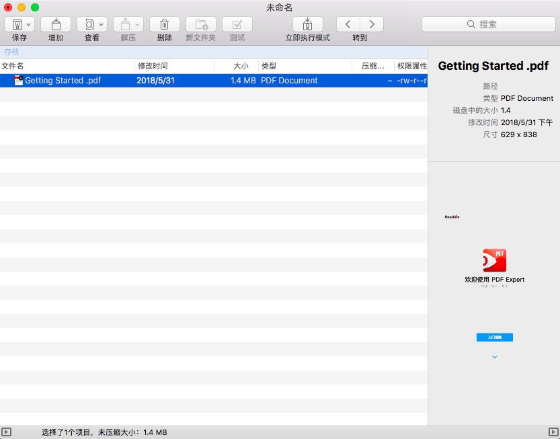This screenshot has width=560, height=439.
Task: Sort by the 文件名 column header
Action: click(x=13, y=66)
